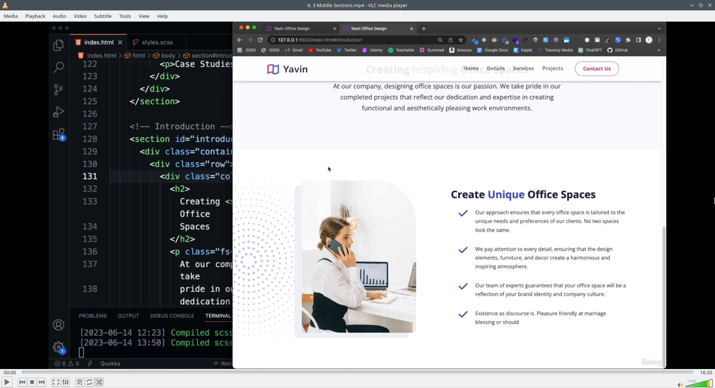Open the Playback menu
Viewport: 715px width, 388px height.
point(35,16)
